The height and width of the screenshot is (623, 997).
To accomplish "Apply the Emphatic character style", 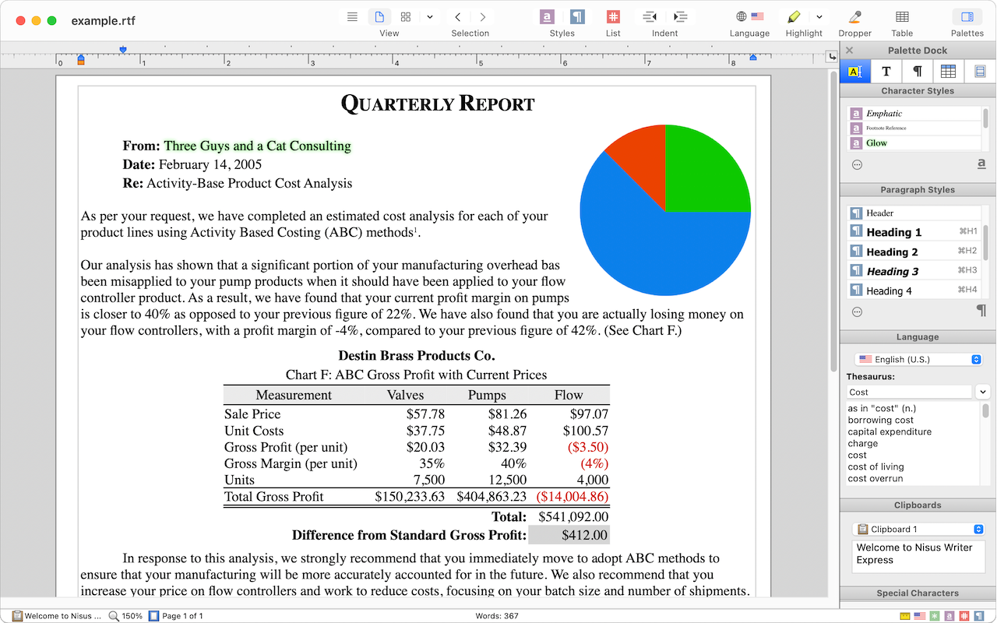I will pos(884,114).
